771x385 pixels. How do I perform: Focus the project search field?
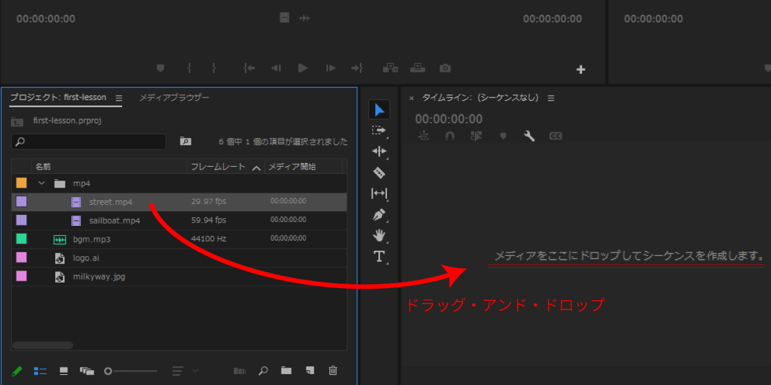click(89, 141)
